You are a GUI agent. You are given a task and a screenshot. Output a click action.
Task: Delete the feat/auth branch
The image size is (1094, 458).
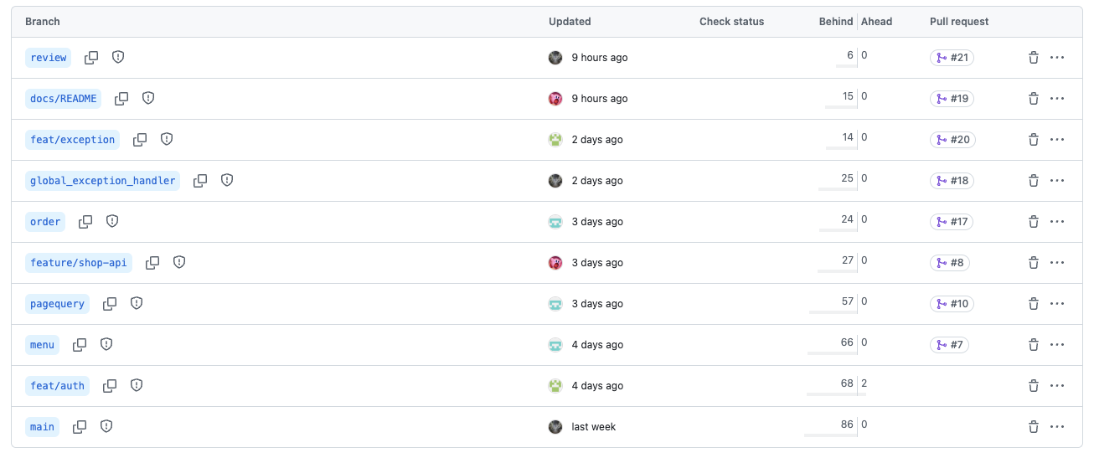1034,386
